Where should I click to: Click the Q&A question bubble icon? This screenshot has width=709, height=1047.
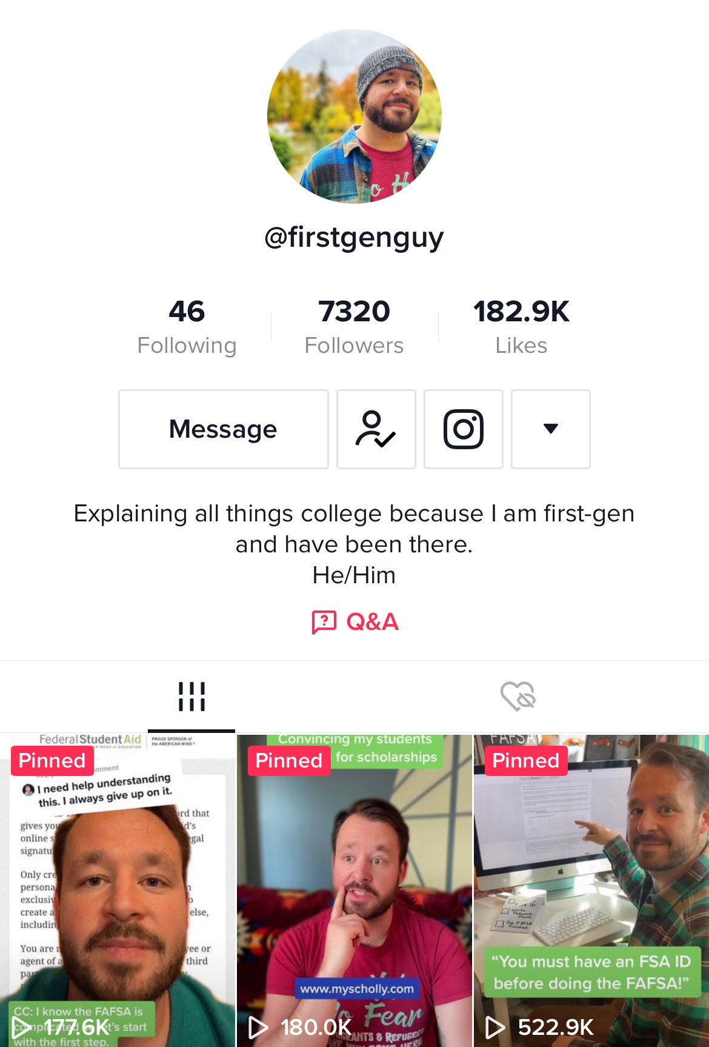(x=324, y=623)
